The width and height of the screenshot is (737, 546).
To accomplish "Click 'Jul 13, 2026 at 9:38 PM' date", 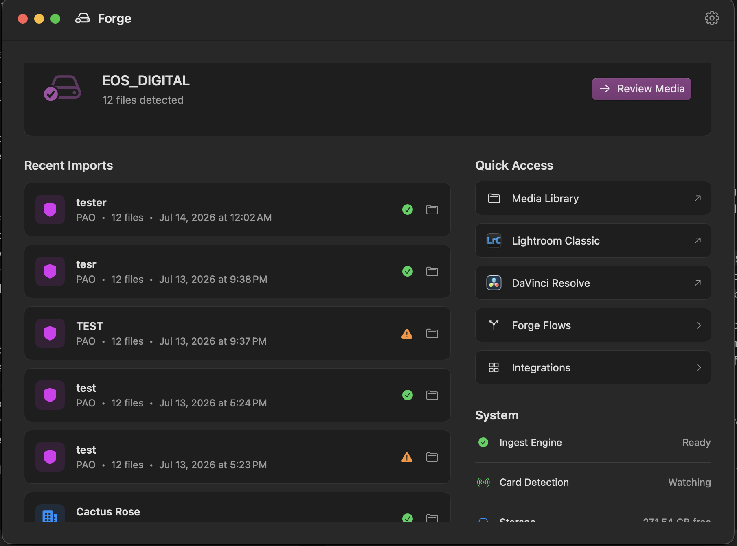I will [x=213, y=280].
